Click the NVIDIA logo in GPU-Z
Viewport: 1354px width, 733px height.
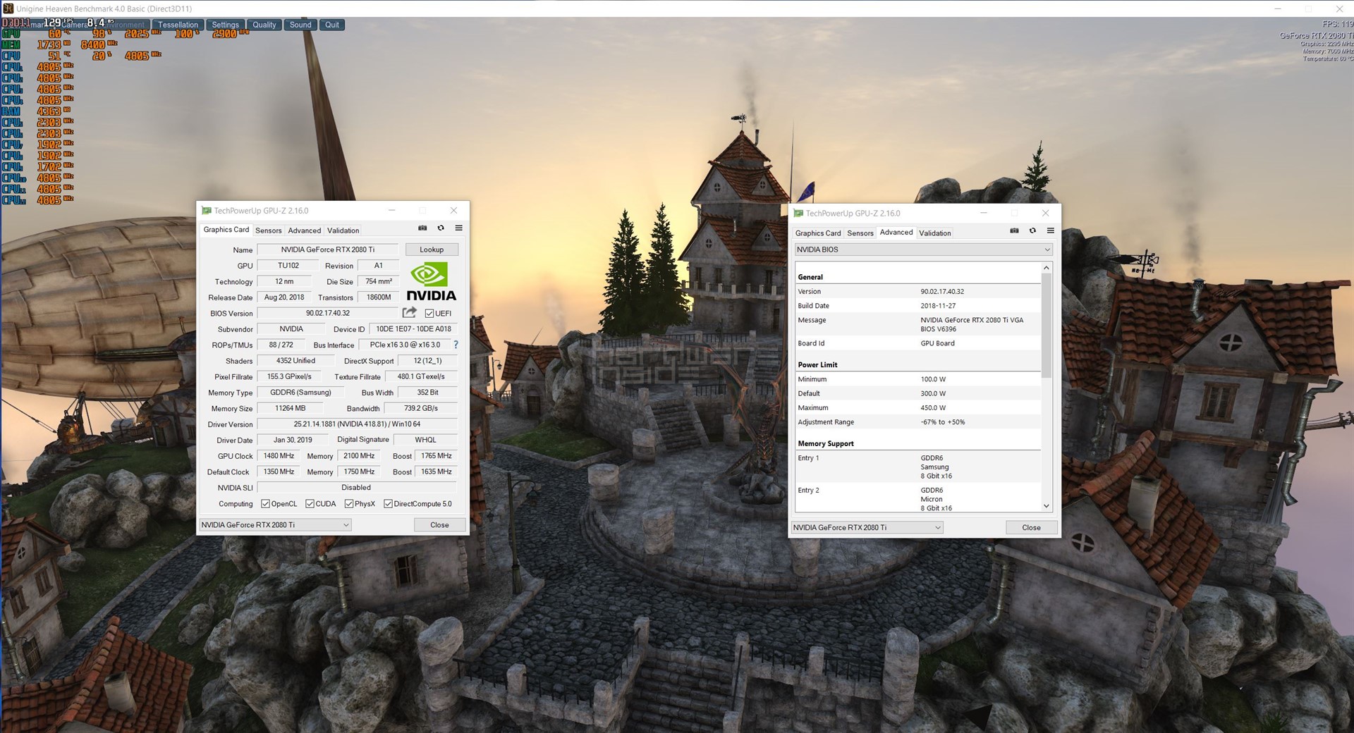[431, 282]
